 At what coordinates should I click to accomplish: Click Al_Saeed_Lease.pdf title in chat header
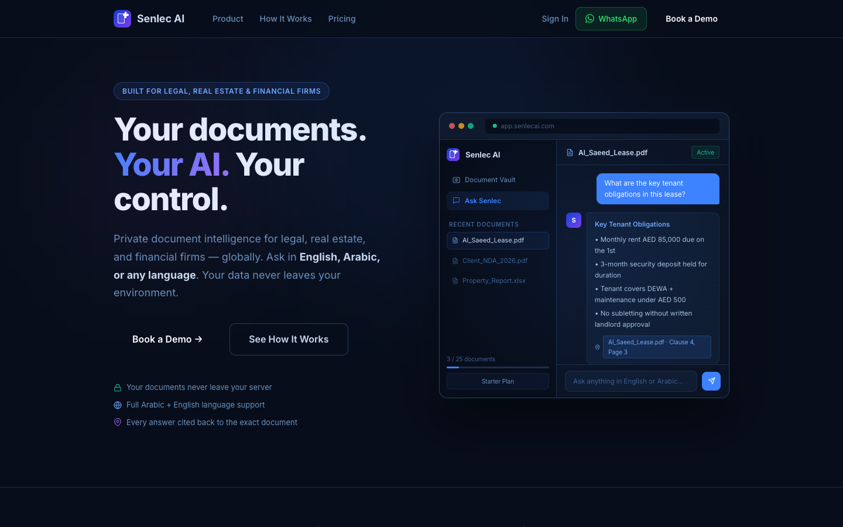point(613,153)
